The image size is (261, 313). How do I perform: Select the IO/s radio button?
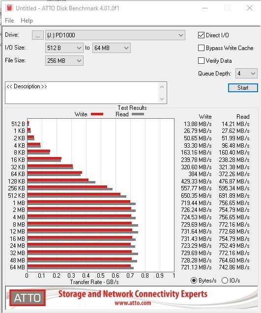(x=225, y=281)
